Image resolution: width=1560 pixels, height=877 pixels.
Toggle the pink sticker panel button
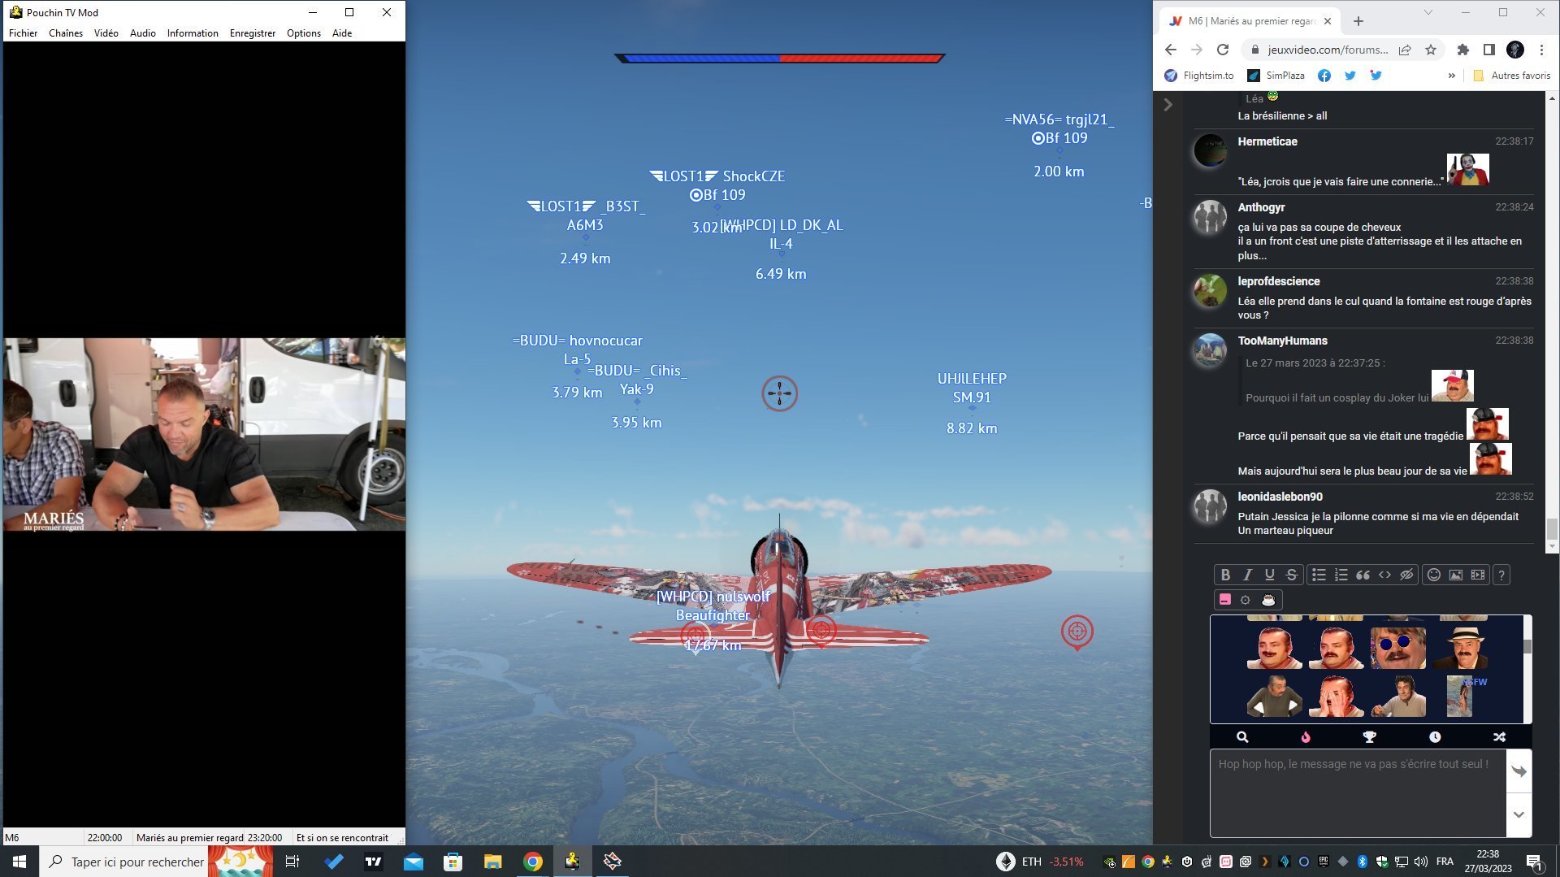[x=1225, y=600]
